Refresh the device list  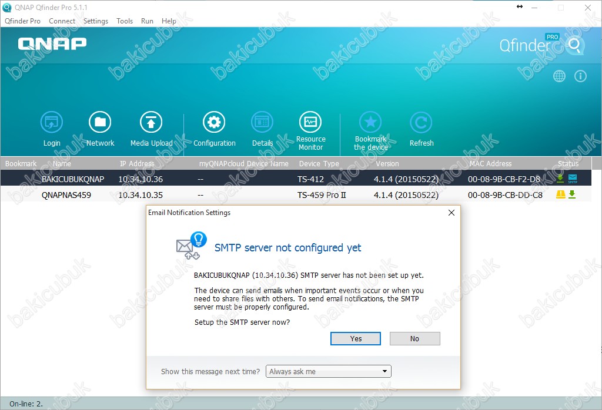(x=421, y=122)
